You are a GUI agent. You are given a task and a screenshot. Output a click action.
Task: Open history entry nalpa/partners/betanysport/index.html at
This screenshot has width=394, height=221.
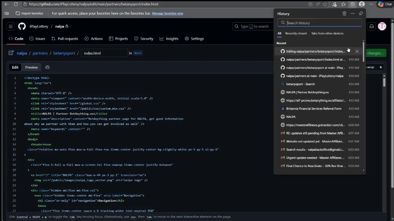pyautogui.click(x=319, y=60)
